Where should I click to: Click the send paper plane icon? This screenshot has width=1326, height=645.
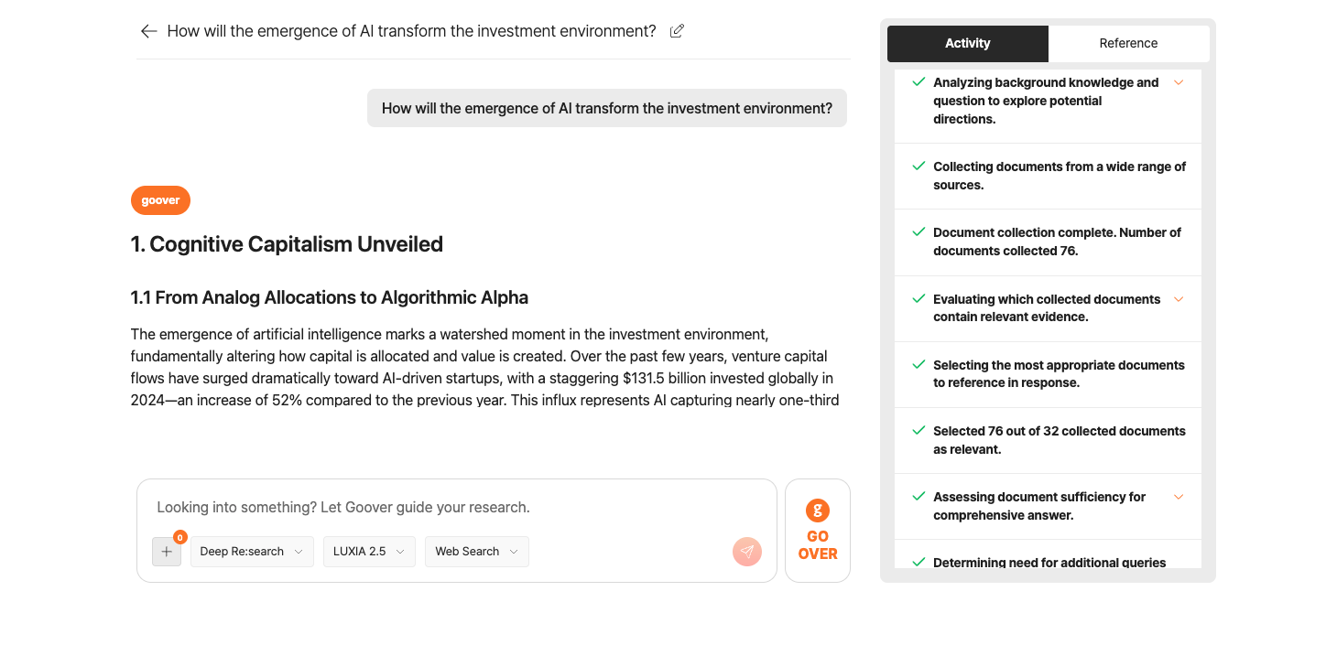click(x=747, y=552)
